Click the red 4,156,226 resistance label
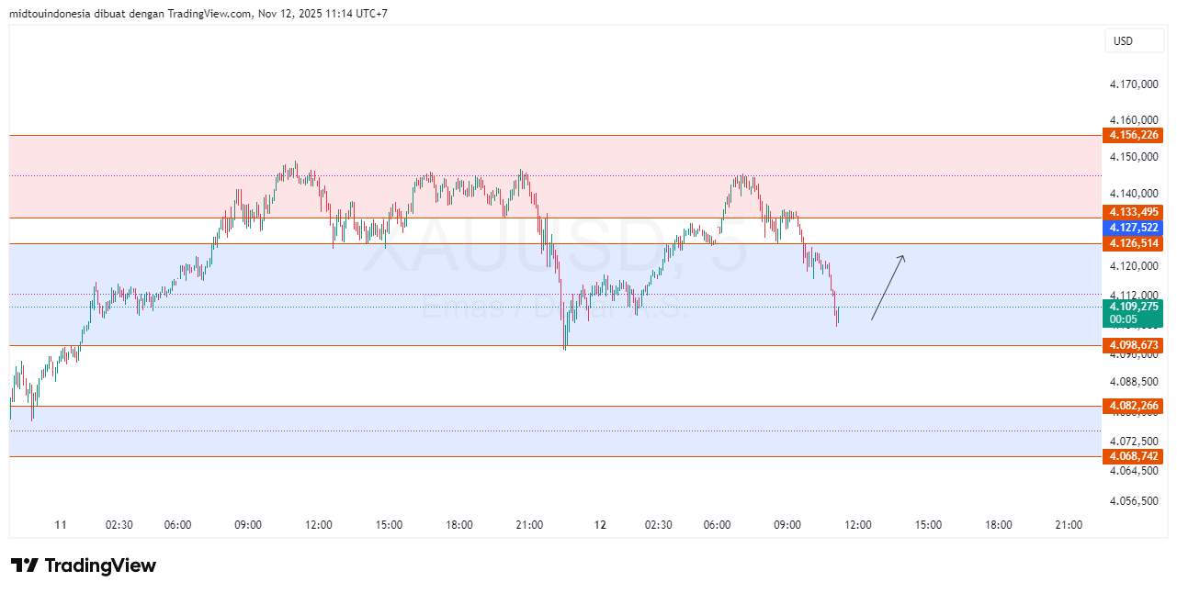Screen dimensions: 1177x593 point(1134,135)
